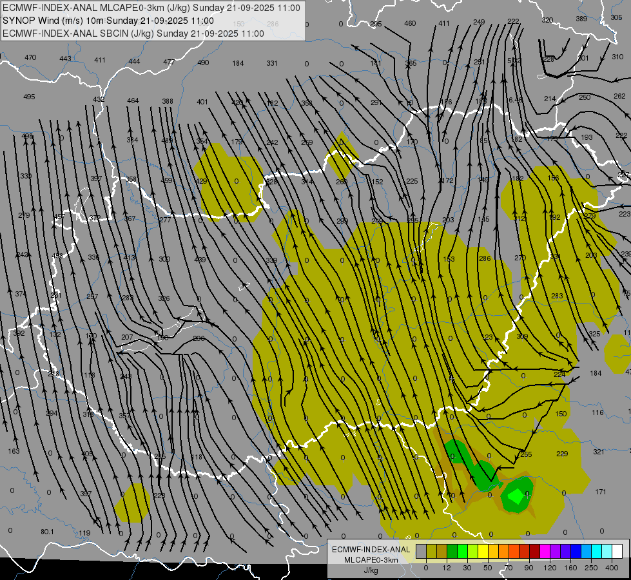Click the legend tick label 250
Screen dimensions: 631x580
[591, 568]
